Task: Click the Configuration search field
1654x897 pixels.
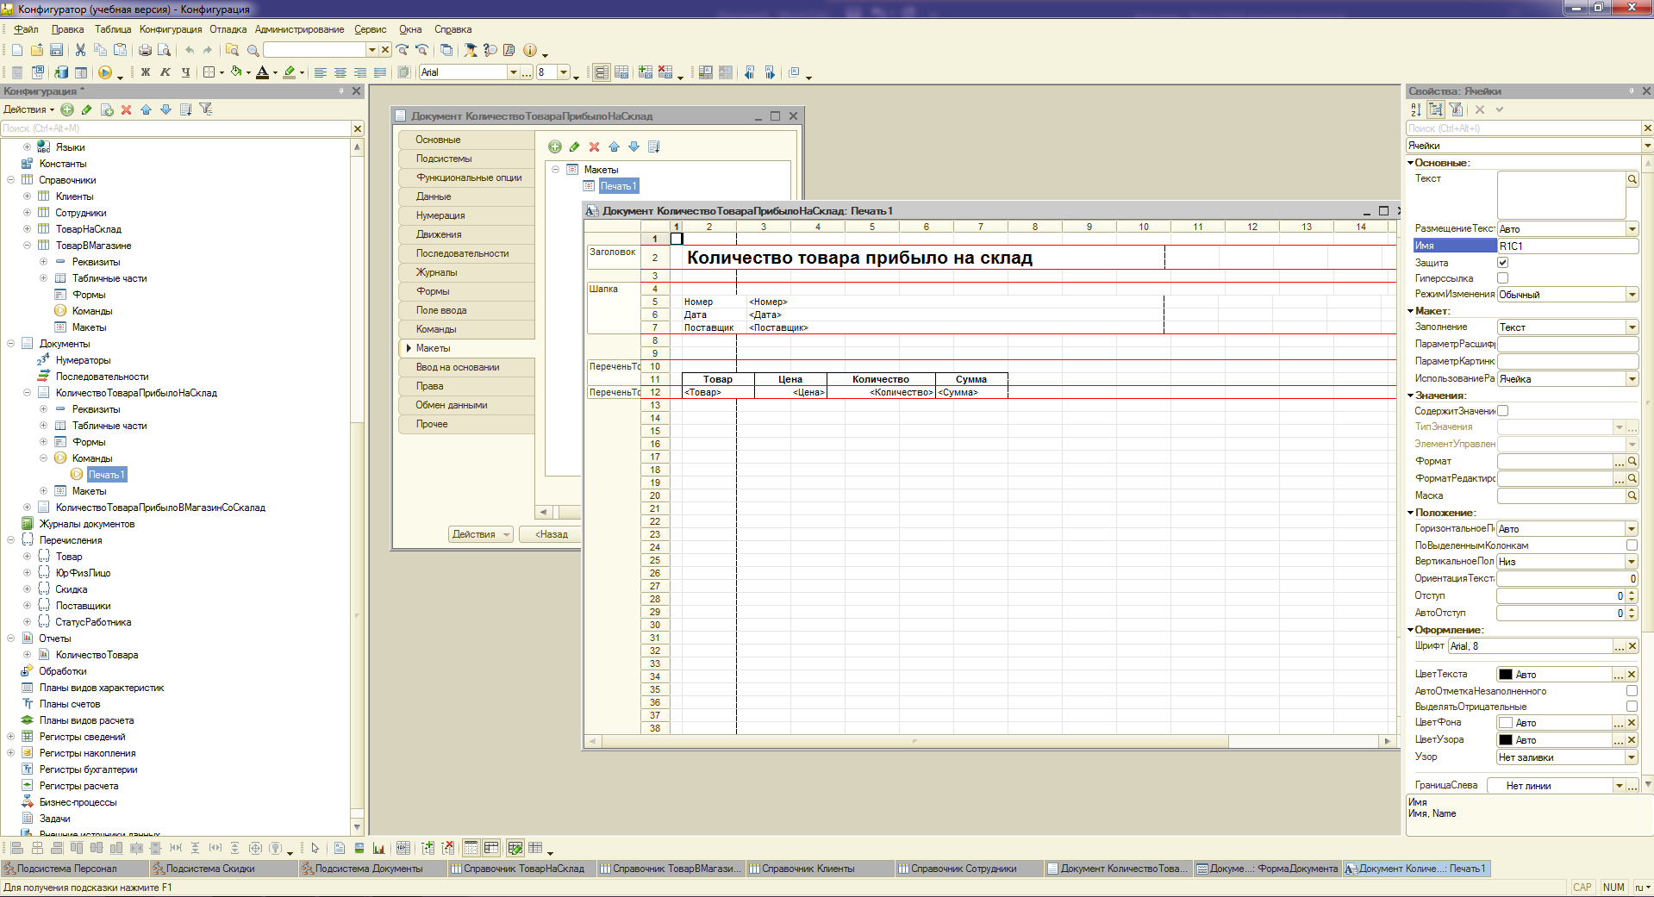Action: (176, 128)
